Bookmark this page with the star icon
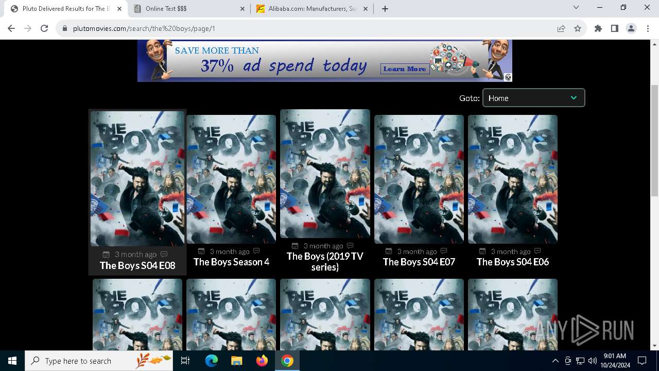 coord(578,28)
